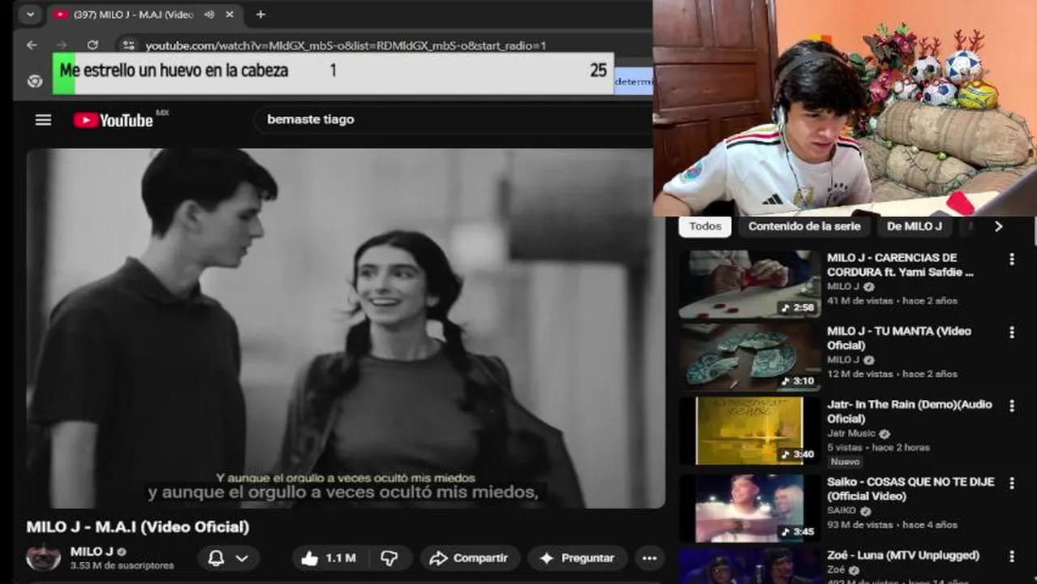
Task: Click the video title 'MILO J - M.A.I (Video Oficial)'
Action: [x=138, y=526]
